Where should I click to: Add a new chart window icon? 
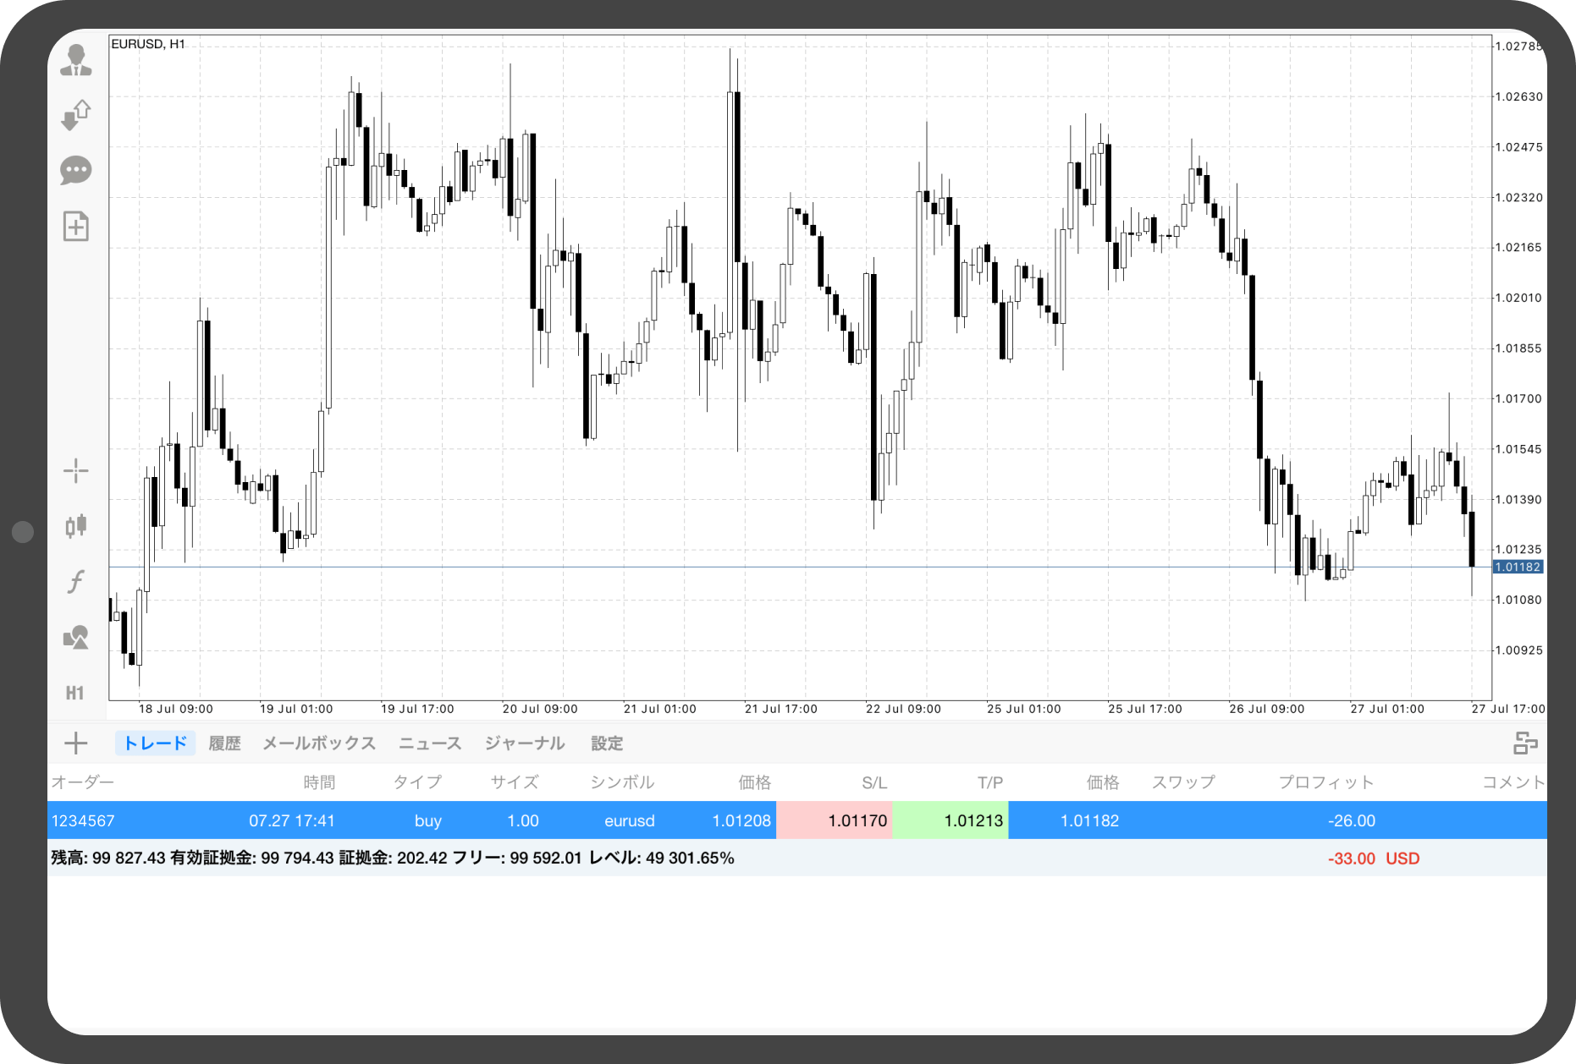point(75,227)
